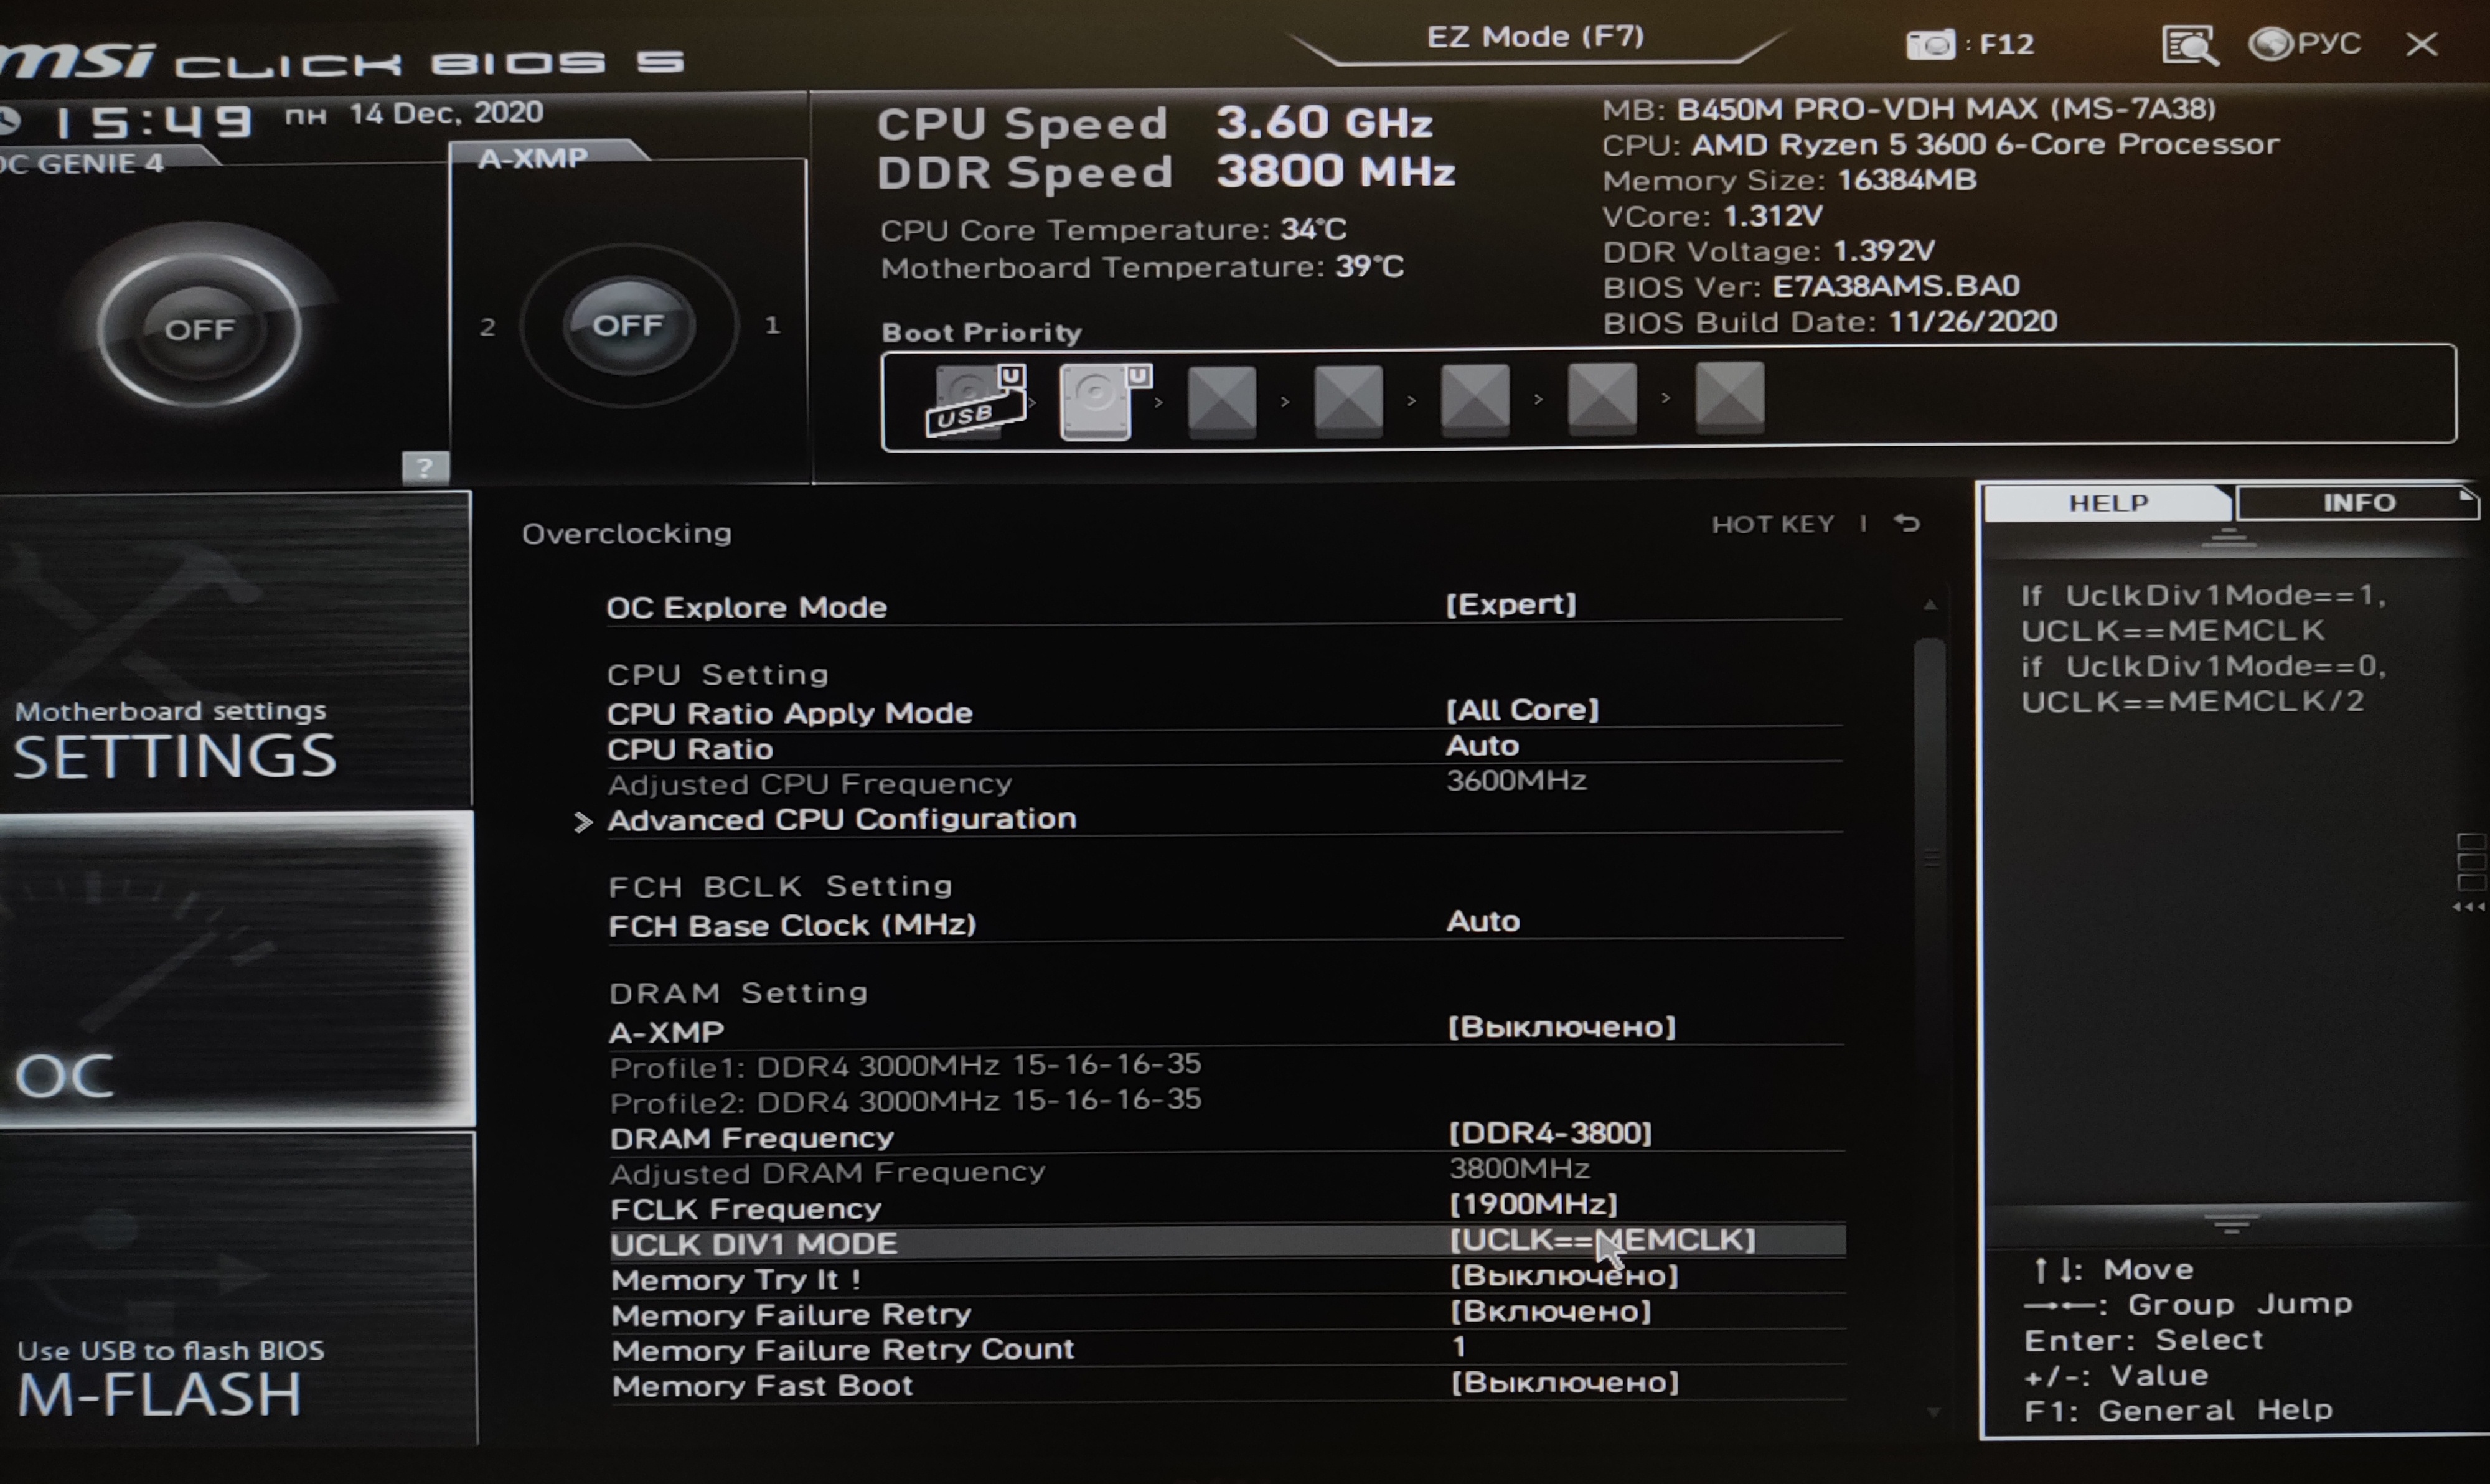This screenshot has height=1484, width=2490.
Task: Select the CPU Ratio Auto value field
Action: pyautogui.click(x=1482, y=746)
